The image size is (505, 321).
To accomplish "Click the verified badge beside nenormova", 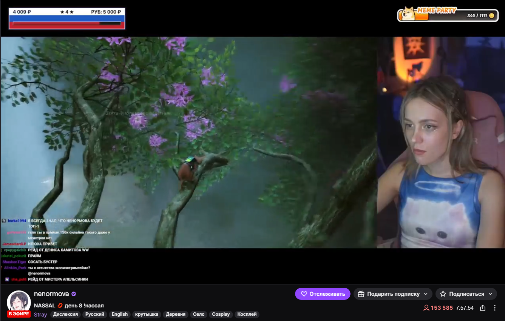I will click(x=74, y=294).
